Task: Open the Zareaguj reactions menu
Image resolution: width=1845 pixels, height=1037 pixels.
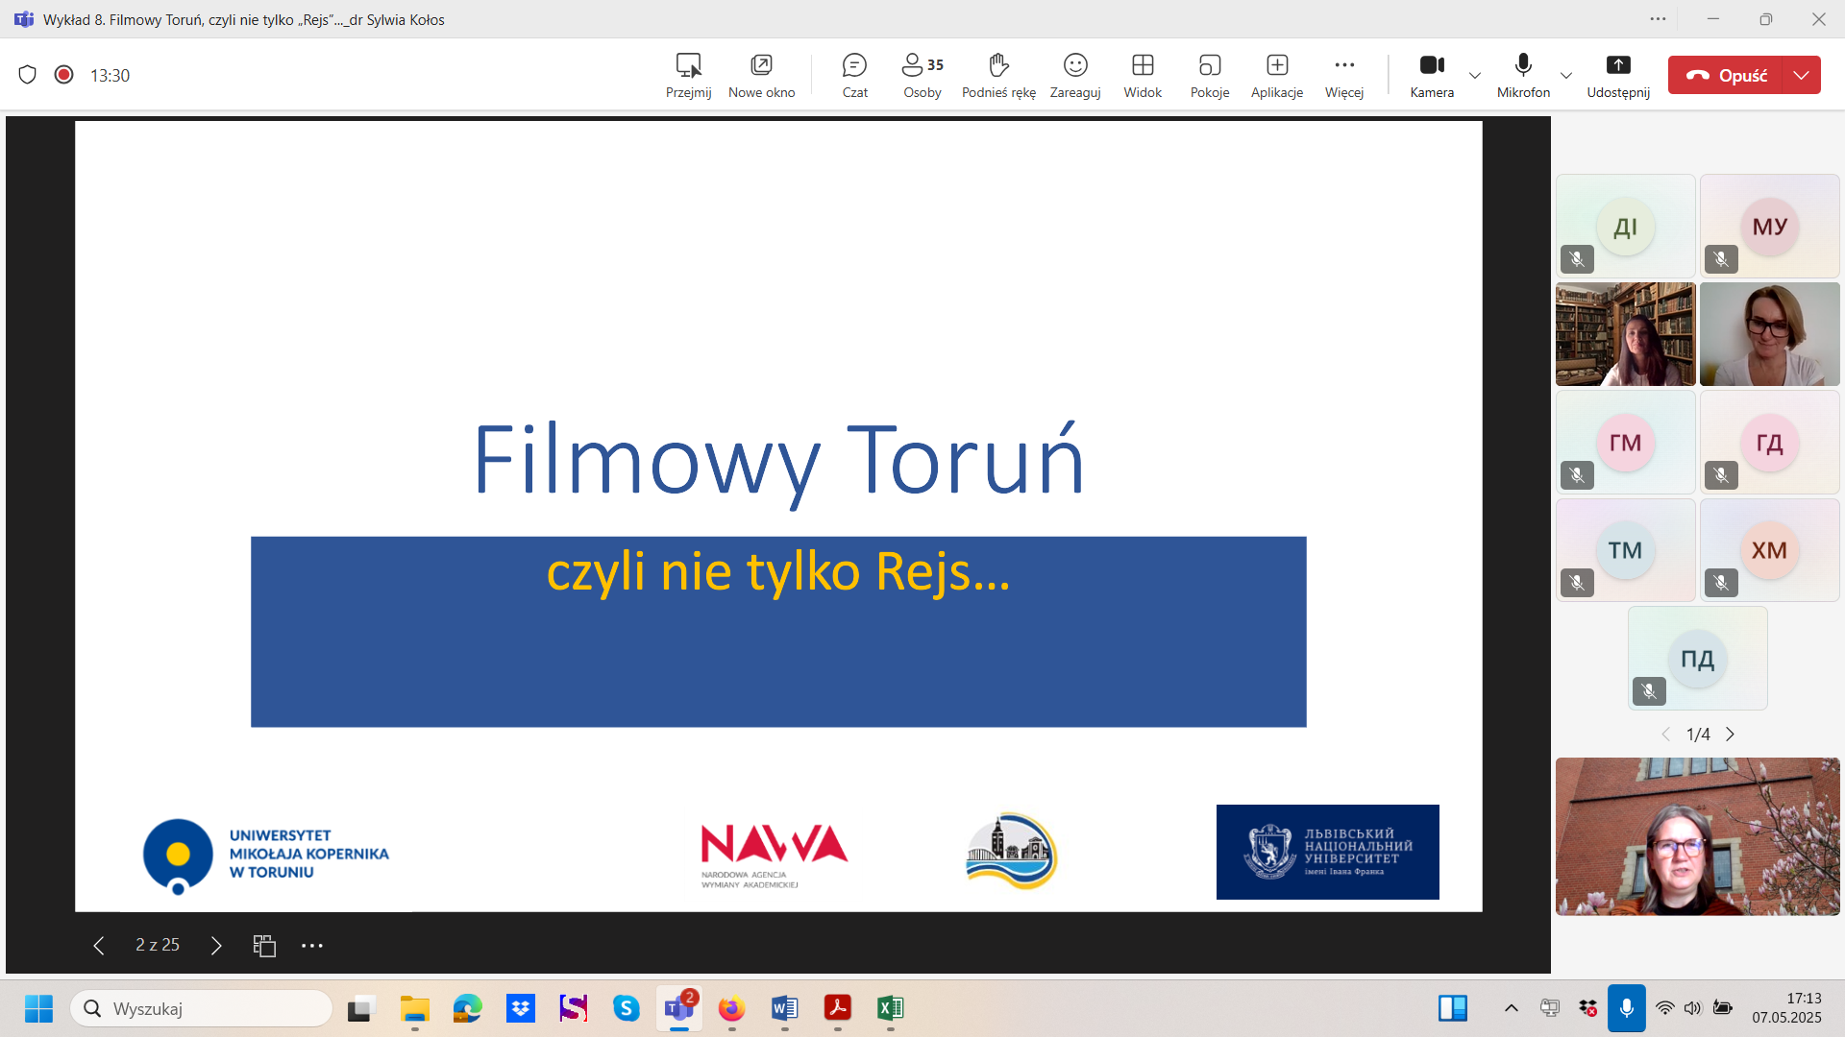Action: (1074, 75)
